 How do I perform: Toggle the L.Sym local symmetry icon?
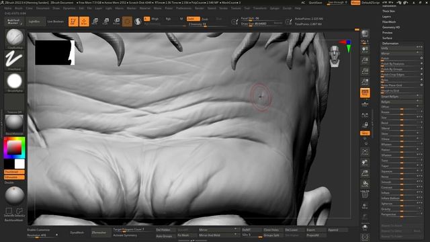365,115
